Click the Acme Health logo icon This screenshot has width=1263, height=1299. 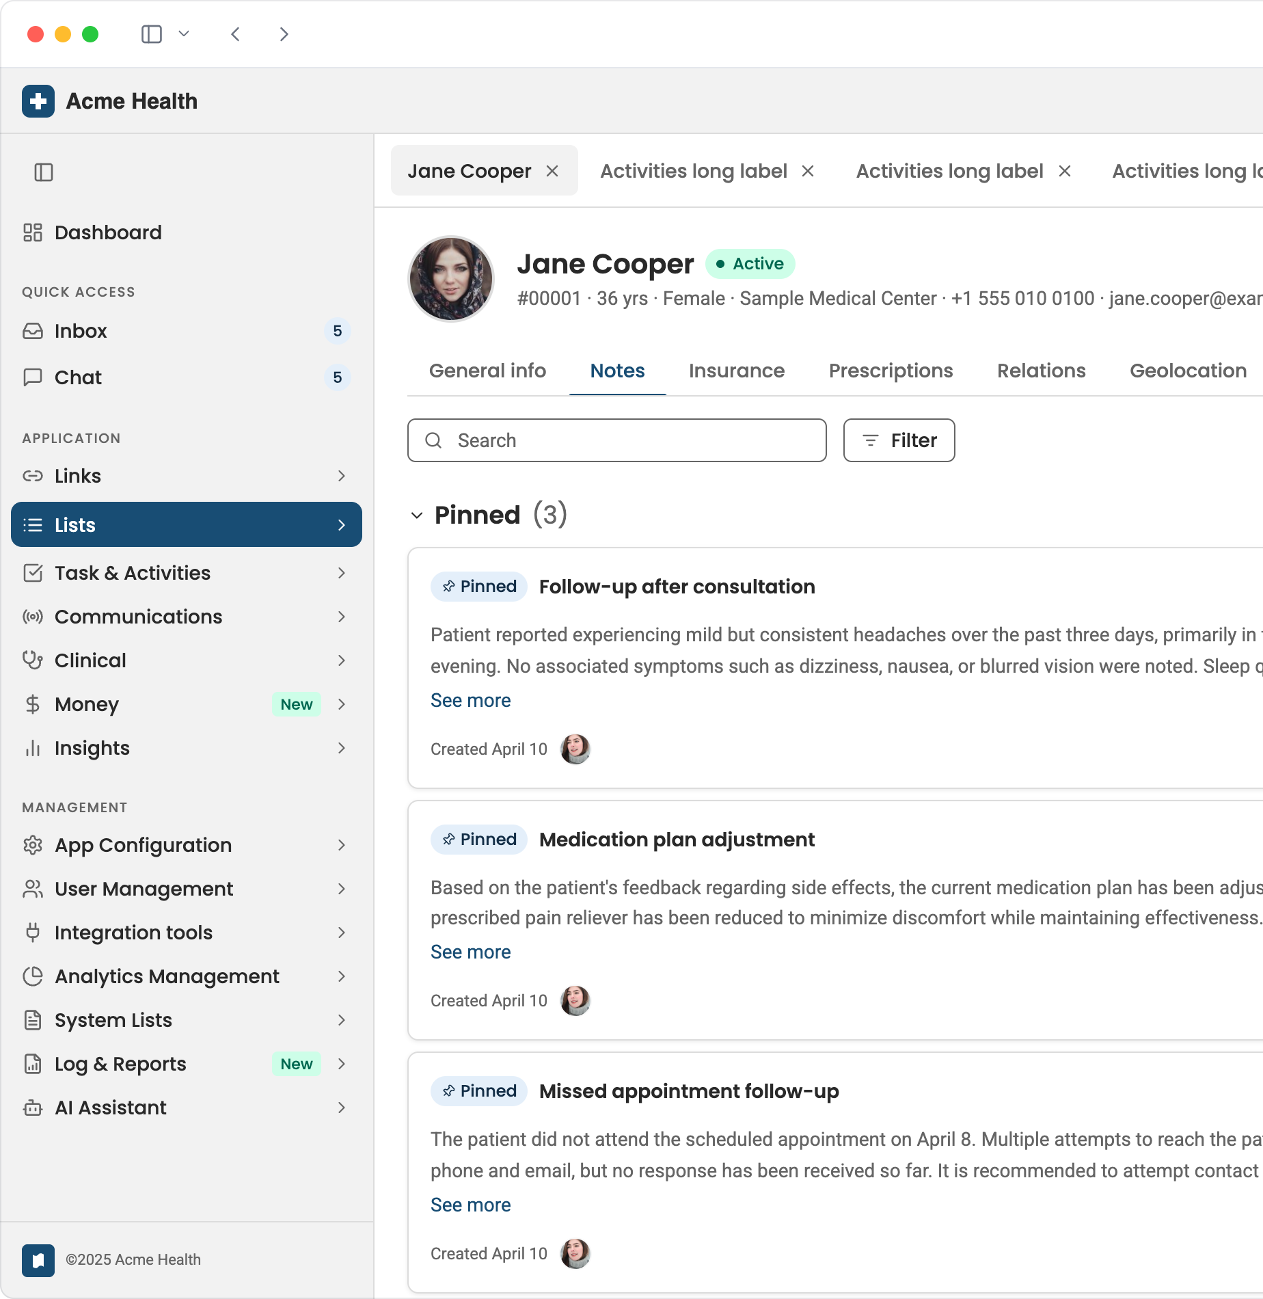coord(38,101)
